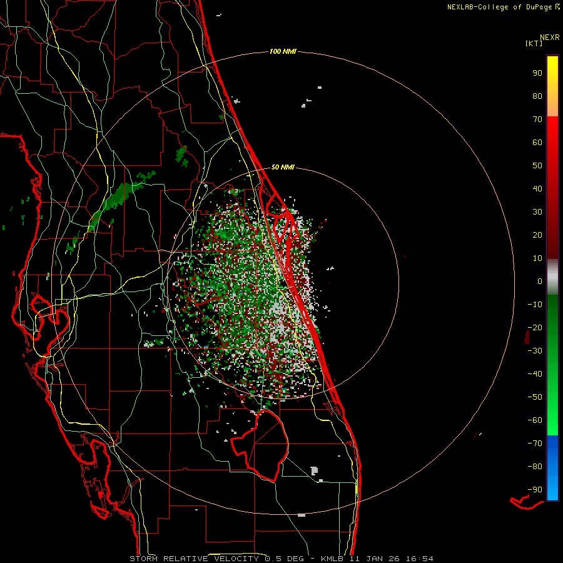Click the 30 value on the velocity scale
The width and height of the screenshot is (563, 563).
coord(537,212)
